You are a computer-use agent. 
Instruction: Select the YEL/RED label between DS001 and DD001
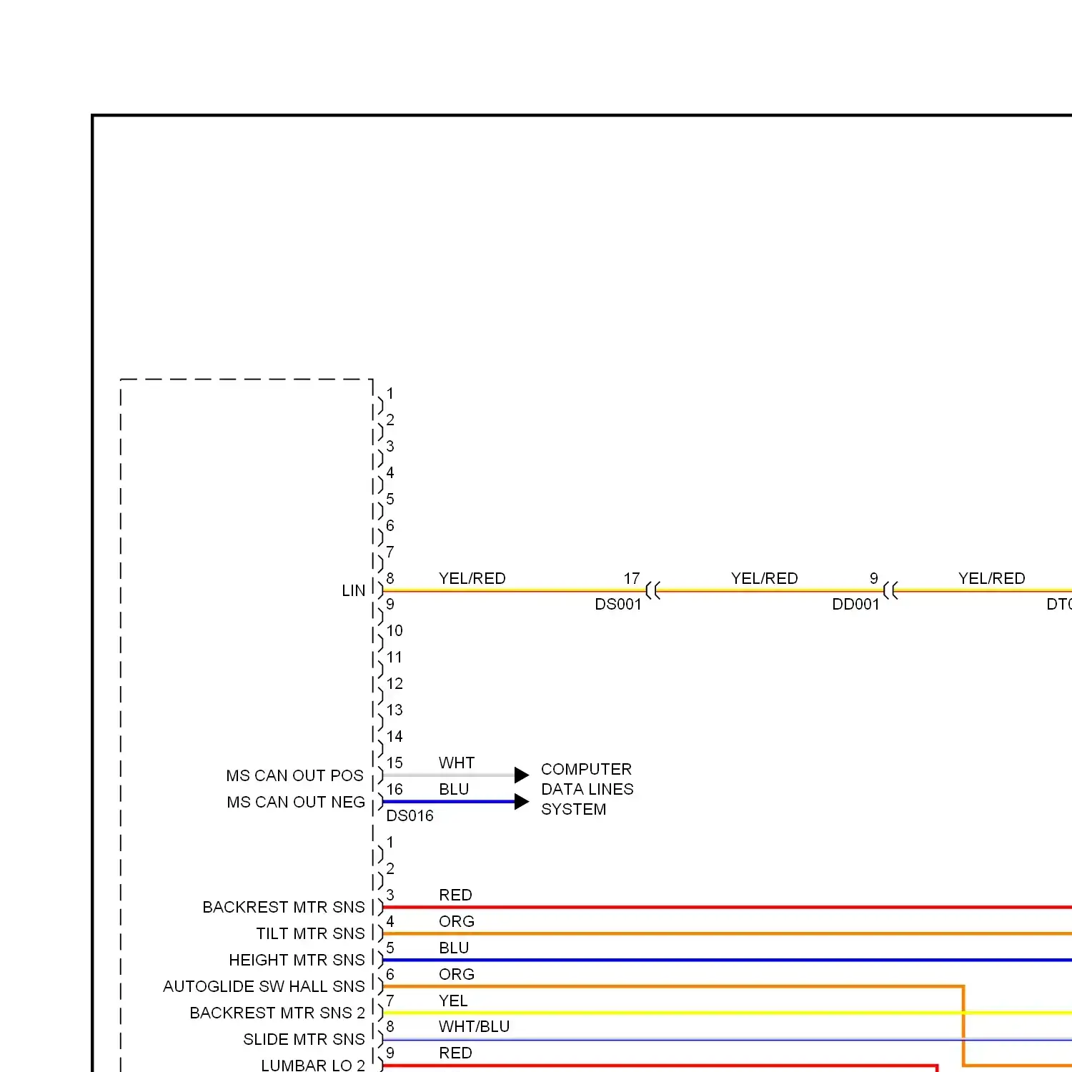click(x=764, y=578)
